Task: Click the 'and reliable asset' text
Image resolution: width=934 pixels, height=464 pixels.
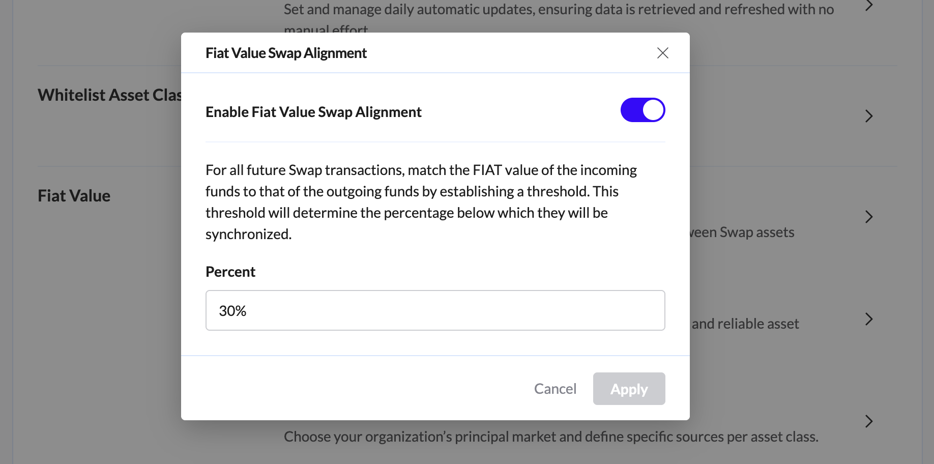Action: coord(745,324)
